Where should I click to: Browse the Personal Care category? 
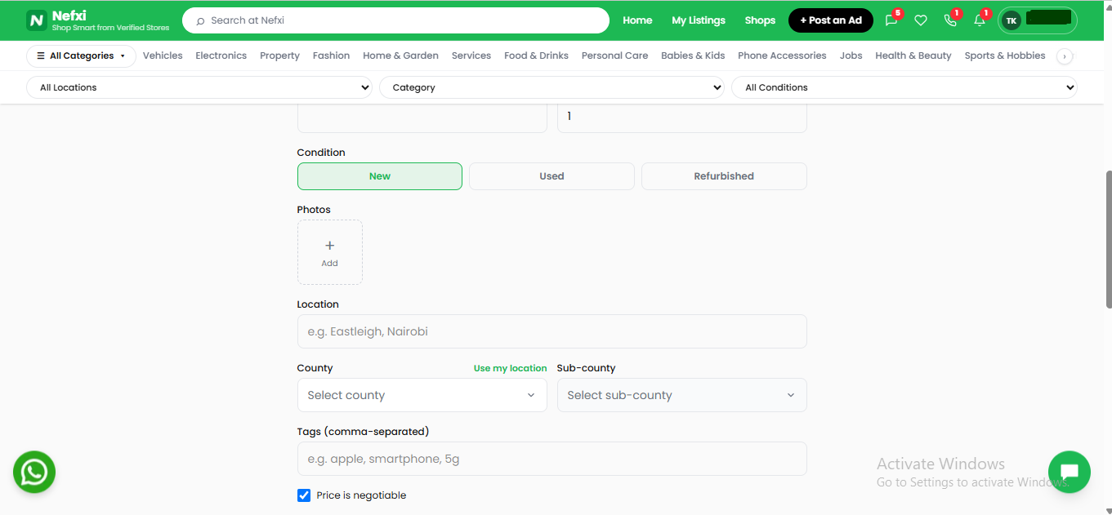pyautogui.click(x=614, y=55)
